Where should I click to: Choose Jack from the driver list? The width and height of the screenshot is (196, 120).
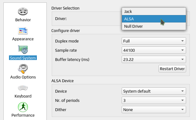point(154,12)
